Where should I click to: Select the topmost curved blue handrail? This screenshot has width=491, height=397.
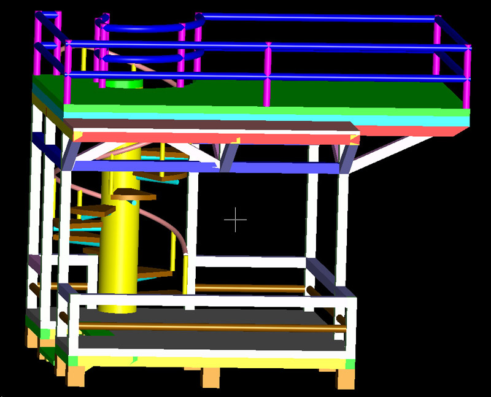click(144, 28)
